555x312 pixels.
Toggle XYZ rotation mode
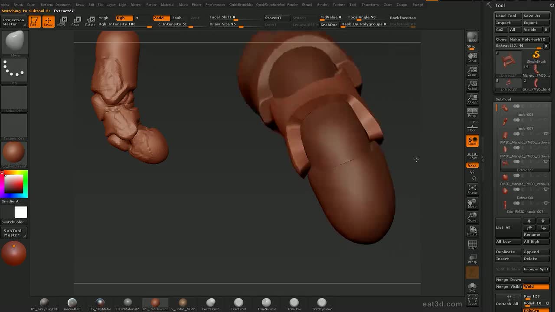tap(472, 165)
